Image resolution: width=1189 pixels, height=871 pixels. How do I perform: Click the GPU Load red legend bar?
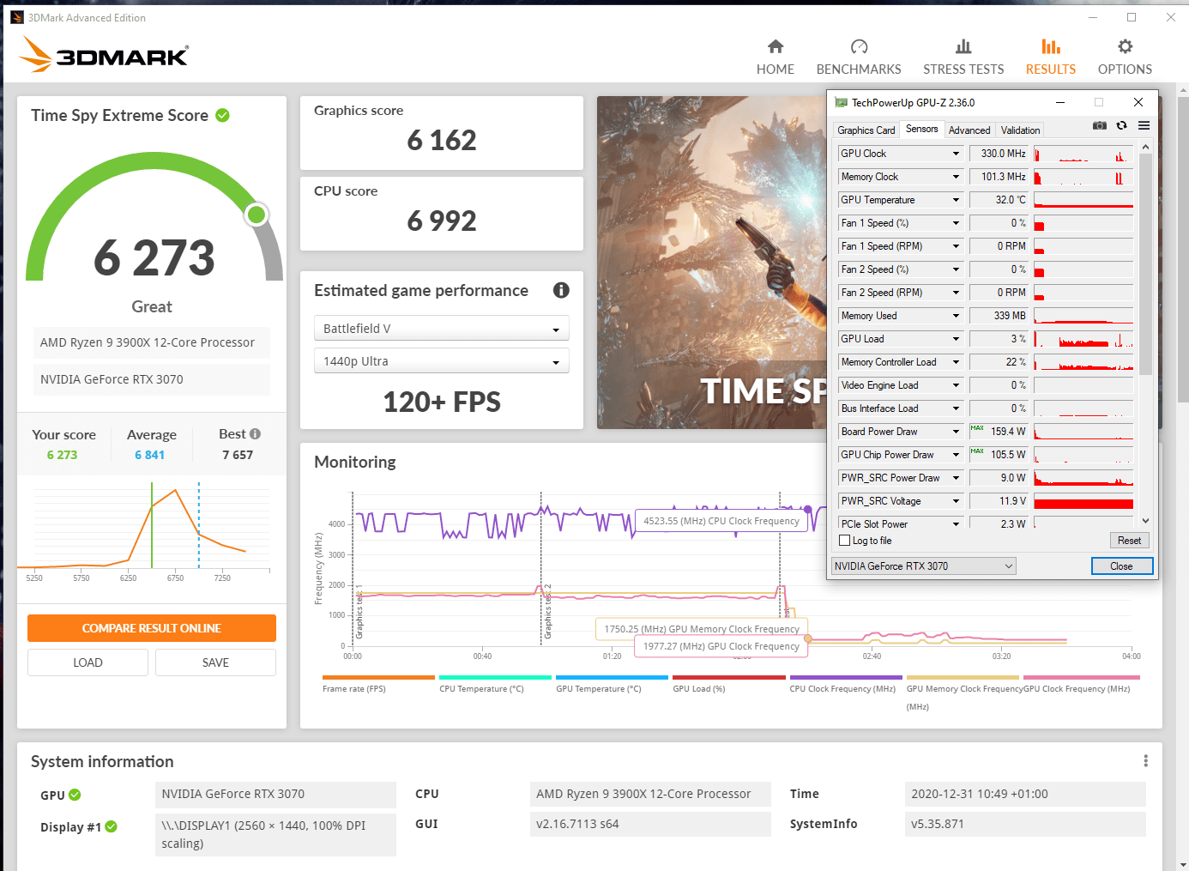click(728, 677)
